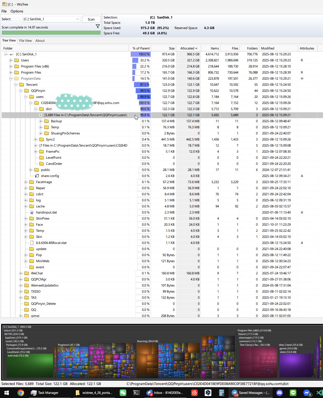Click the green scan progress bar
Viewport: 323px width, 398px height.
pyautogui.click(x=51, y=33)
